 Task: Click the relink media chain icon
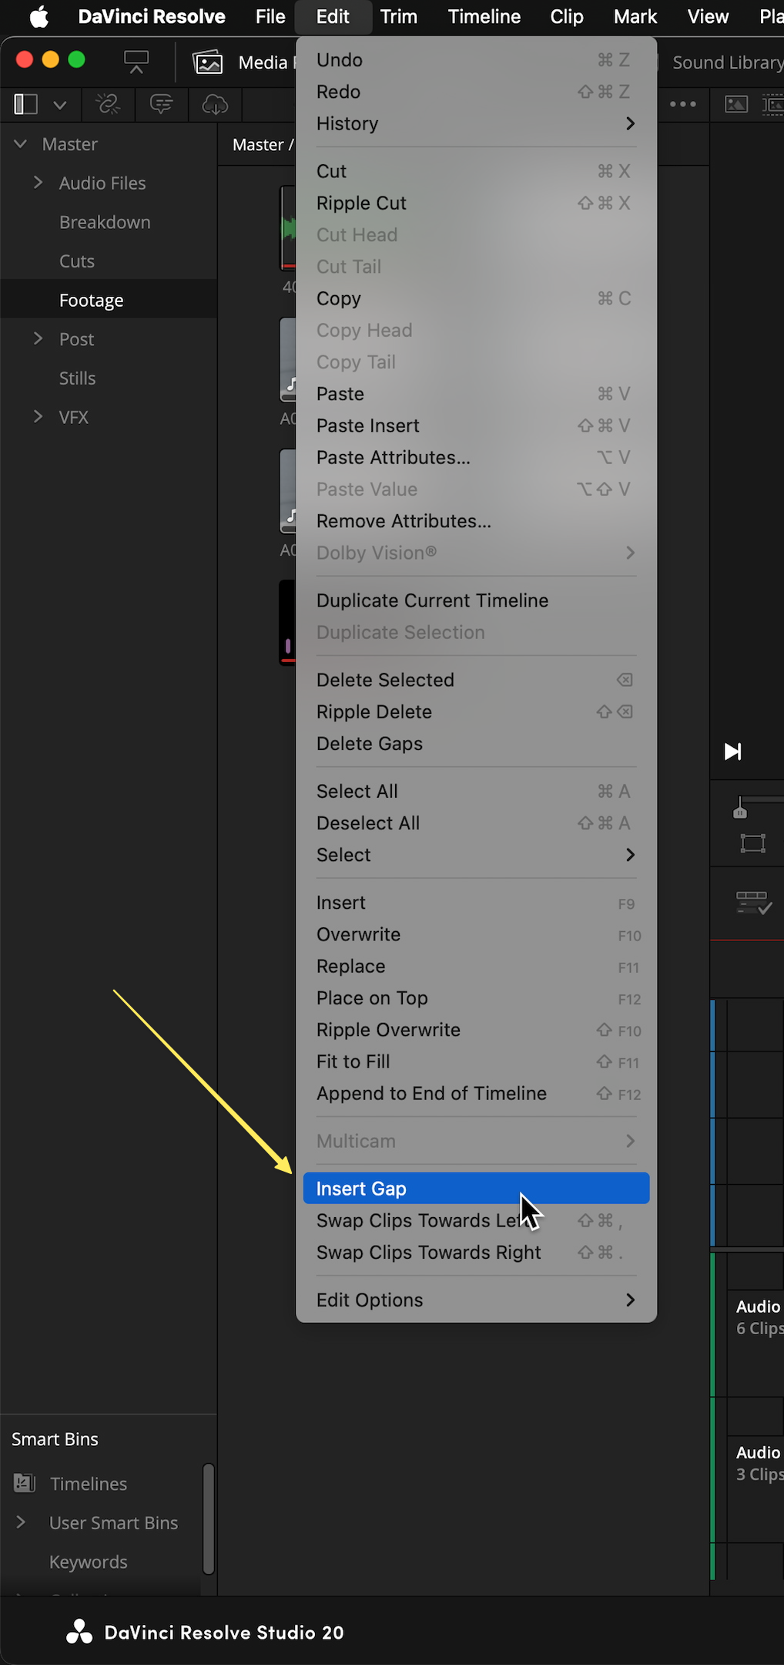108,104
